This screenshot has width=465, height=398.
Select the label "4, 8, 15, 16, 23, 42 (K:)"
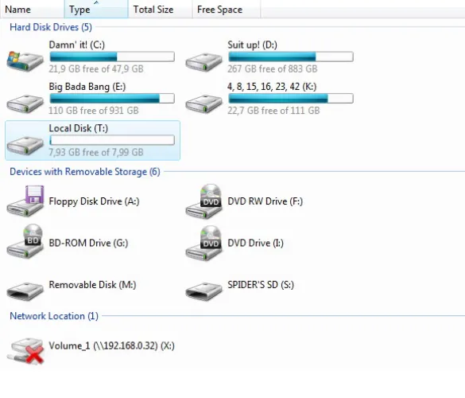(272, 87)
